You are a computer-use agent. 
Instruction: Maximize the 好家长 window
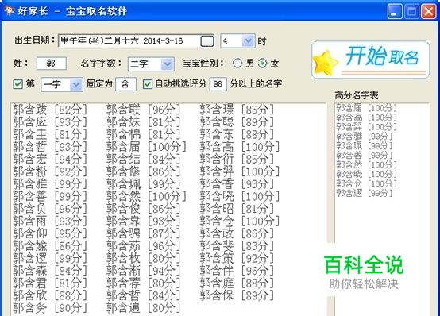click(411, 12)
